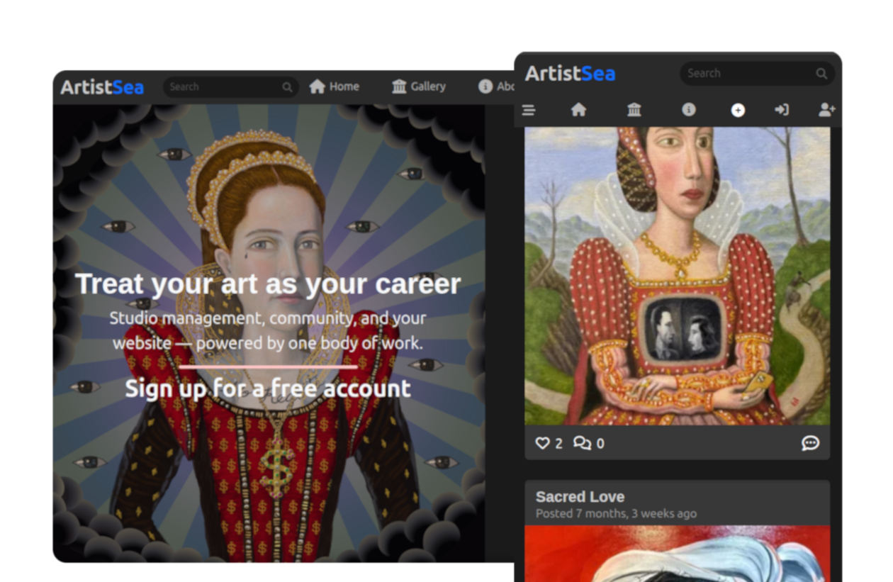Image resolution: width=893 pixels, height=582 pixels.
Task: Click the chat message icon on the post
Action: click(810, 443)
